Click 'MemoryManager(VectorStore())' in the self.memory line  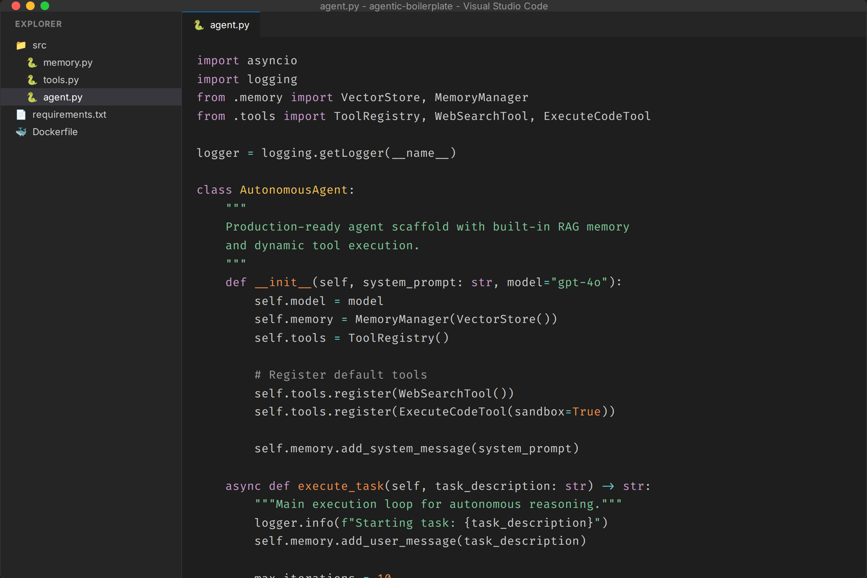click(456, 319)
